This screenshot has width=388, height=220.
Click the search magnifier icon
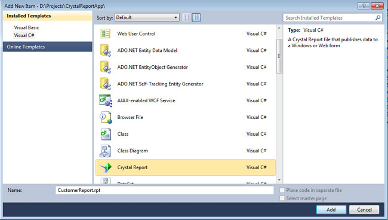[x=378, y=17]
